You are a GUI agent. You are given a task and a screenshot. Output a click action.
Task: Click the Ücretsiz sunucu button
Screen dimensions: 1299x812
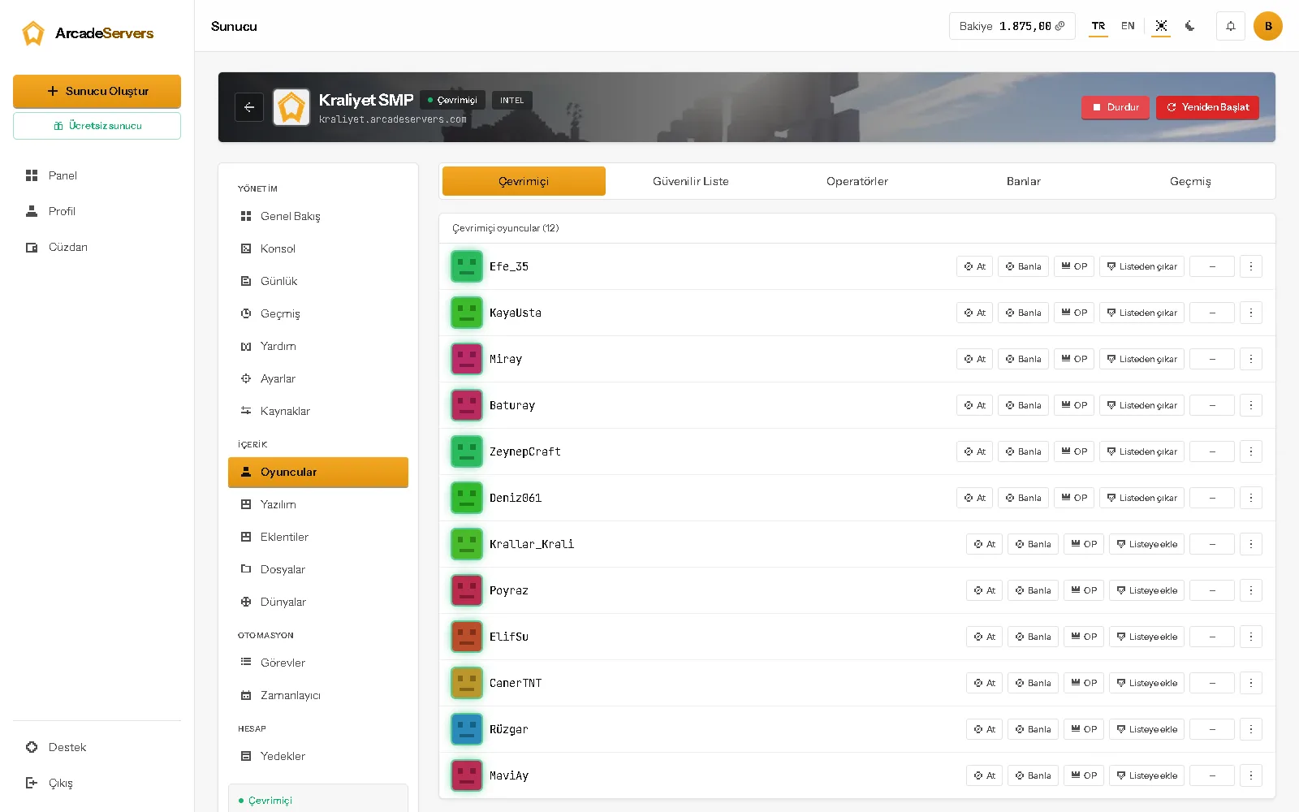tap(97, 126)
